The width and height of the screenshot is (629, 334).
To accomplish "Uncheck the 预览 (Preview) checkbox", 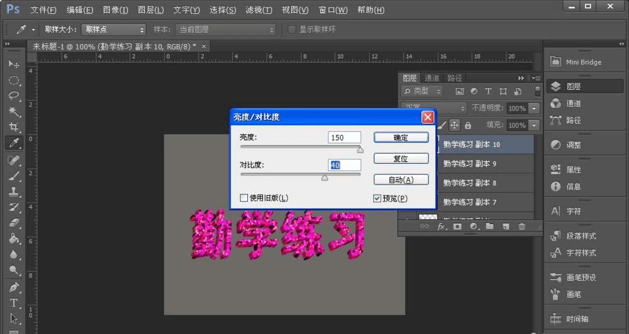I will coord(377,198).
